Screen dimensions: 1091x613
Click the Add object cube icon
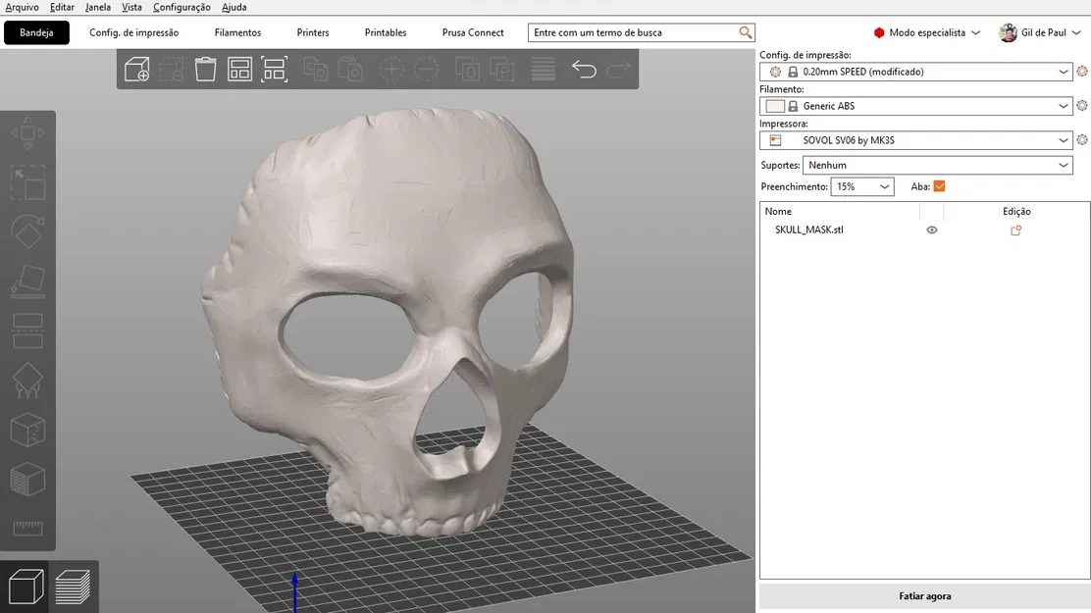coord(137,70)
